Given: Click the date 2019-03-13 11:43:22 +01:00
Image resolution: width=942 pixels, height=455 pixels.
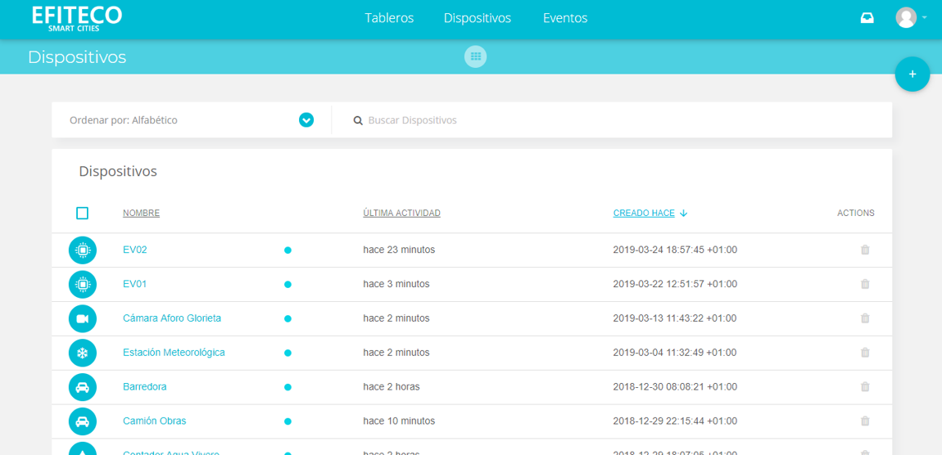Looking at the screenshot, I should click(675, 318).
